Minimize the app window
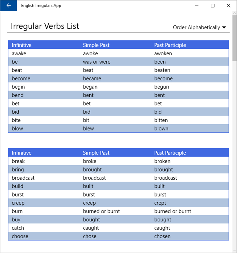The image size is (237, 253). [x=197, y=6]
